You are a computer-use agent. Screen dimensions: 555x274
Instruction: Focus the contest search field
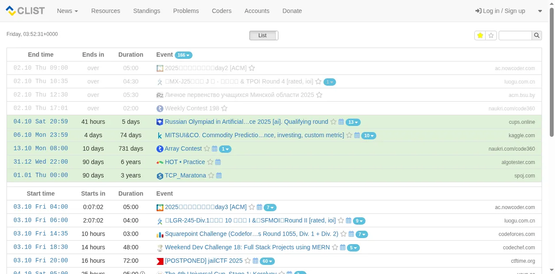[515, 35]
